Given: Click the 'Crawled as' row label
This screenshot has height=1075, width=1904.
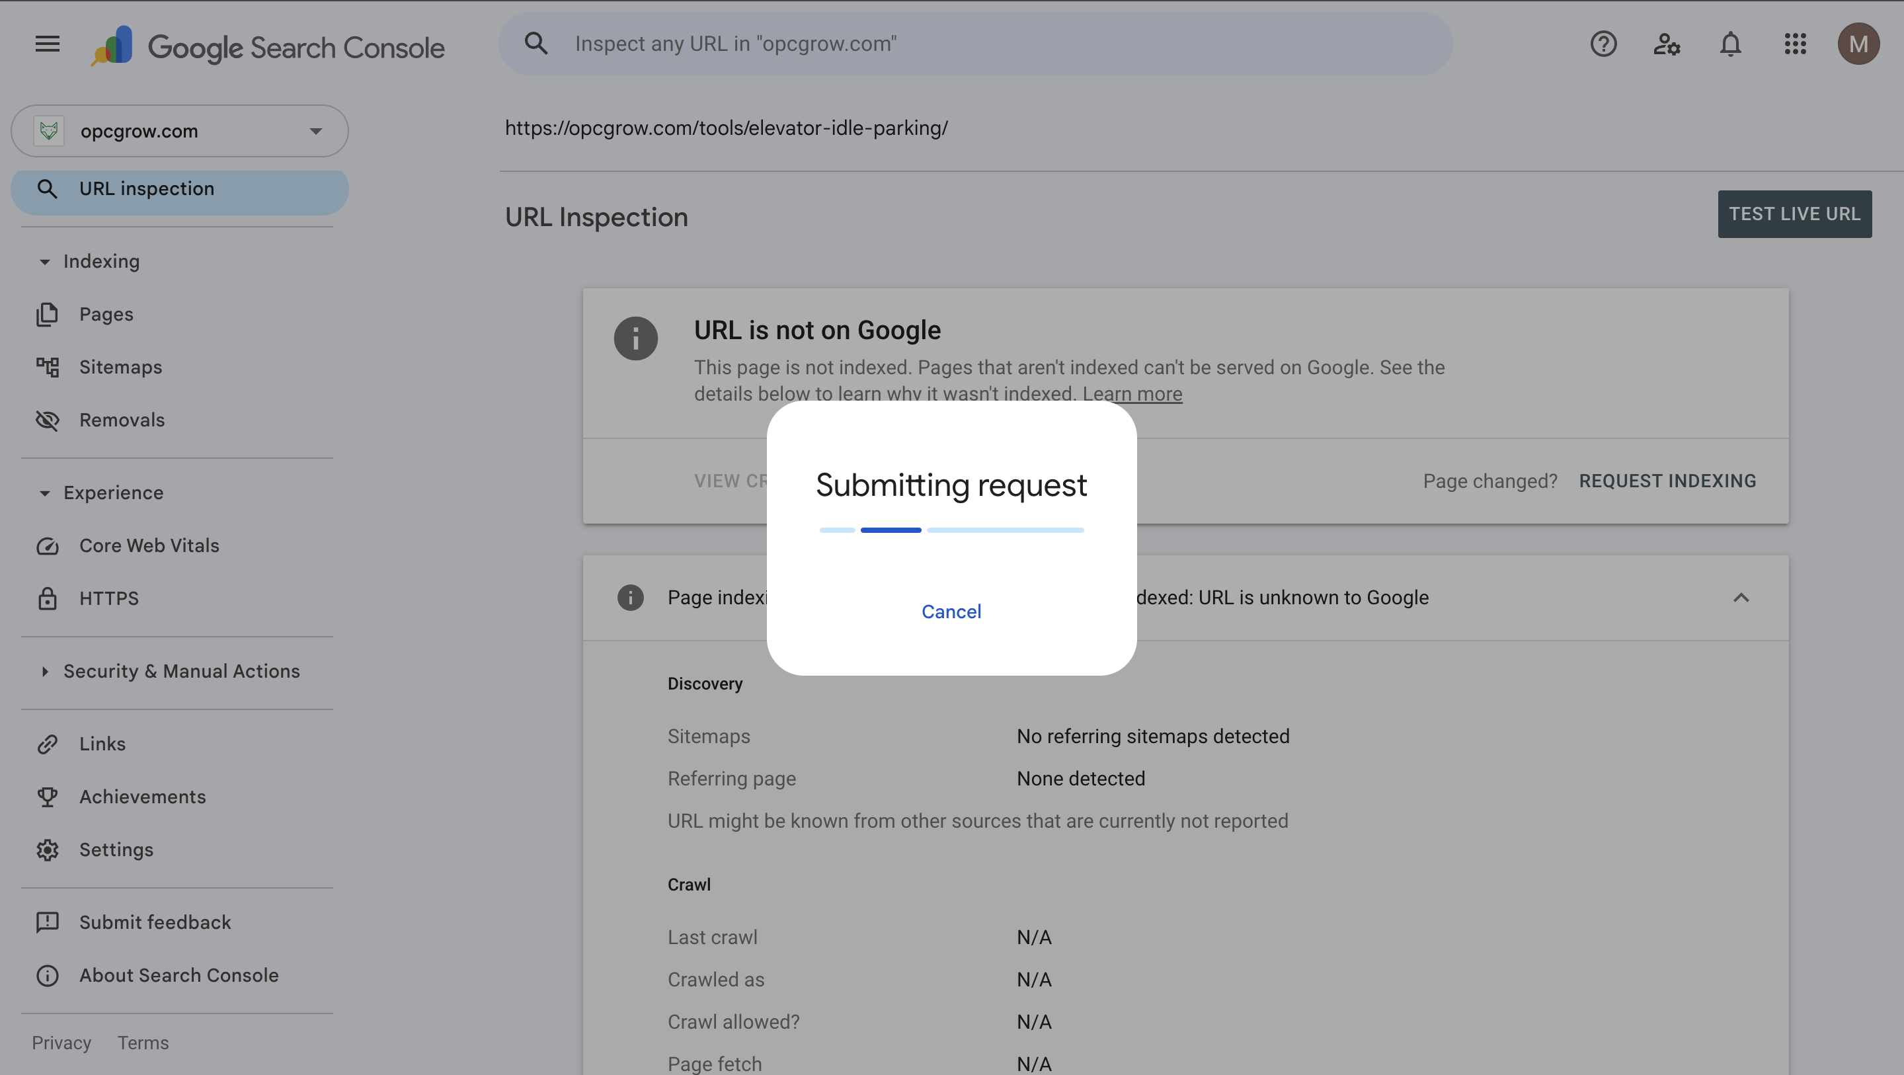Looking at the screenshot, I should click(x=716, y=980).
